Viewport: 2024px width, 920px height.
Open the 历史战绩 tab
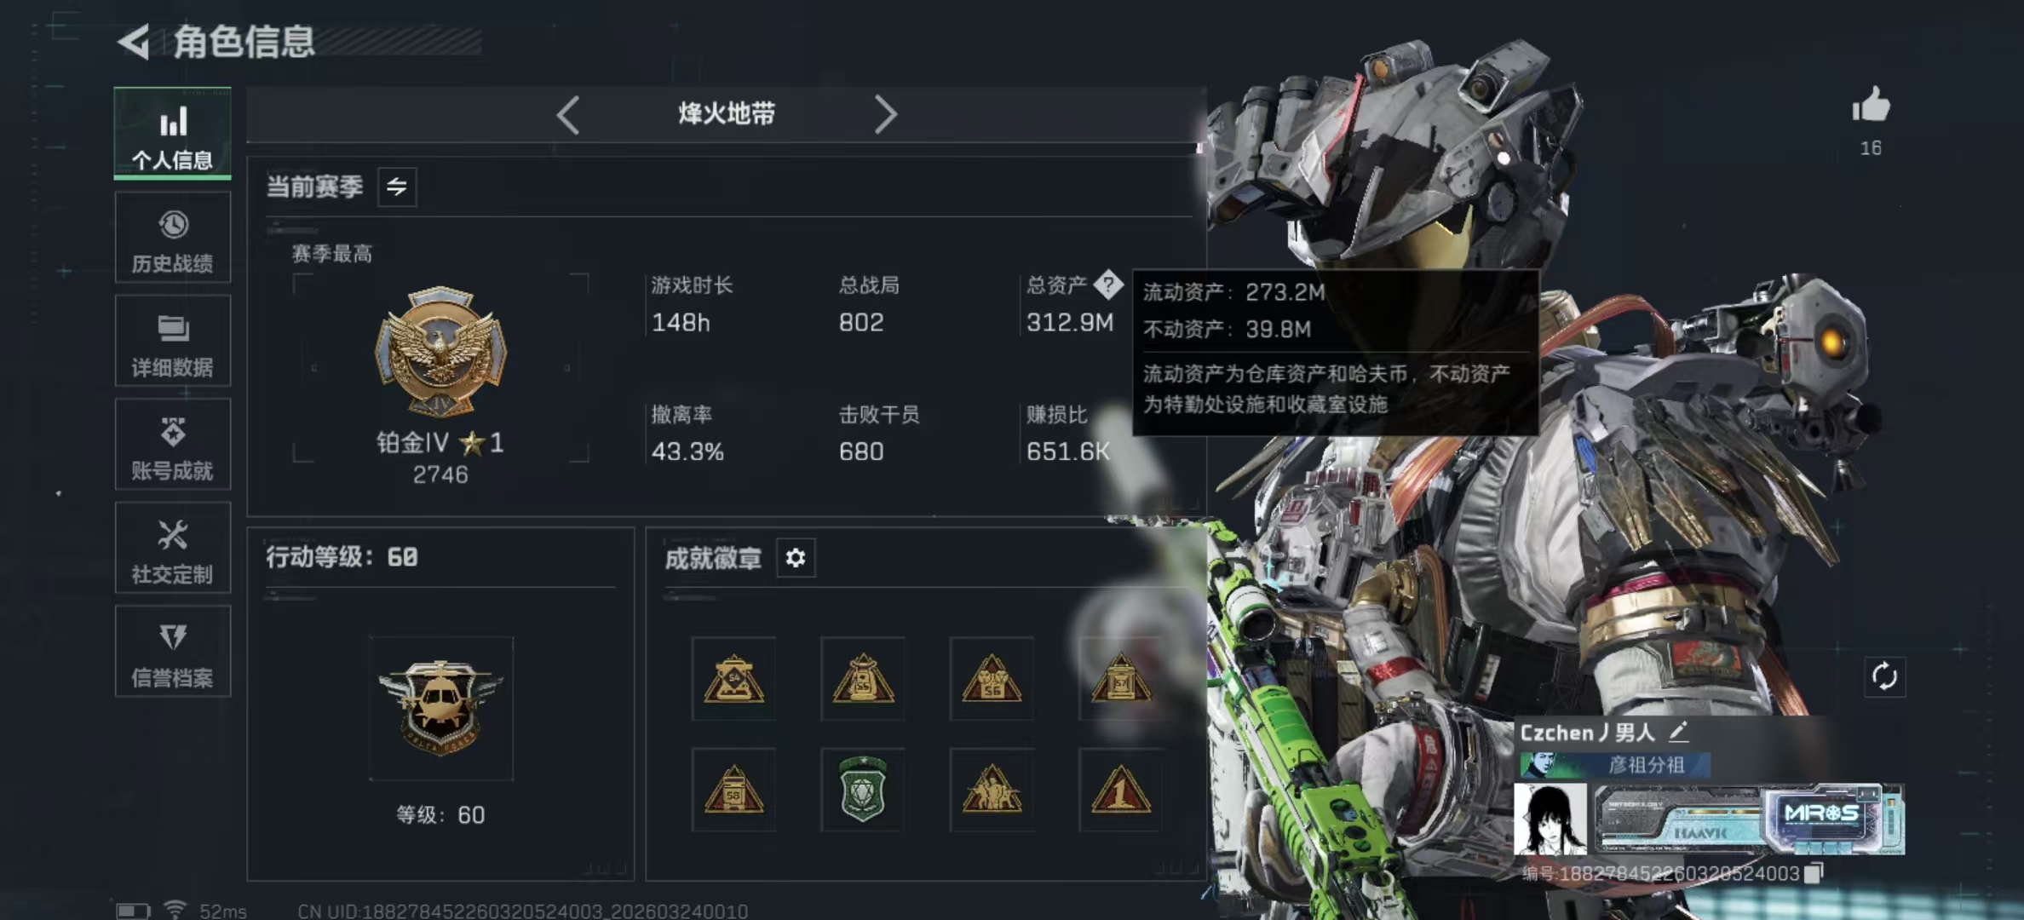point(173,237)
